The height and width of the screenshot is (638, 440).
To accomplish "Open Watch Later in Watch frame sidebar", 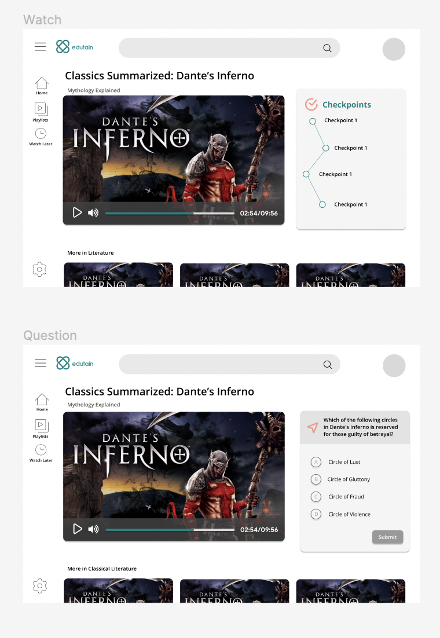I will click(x=41, y=137).
